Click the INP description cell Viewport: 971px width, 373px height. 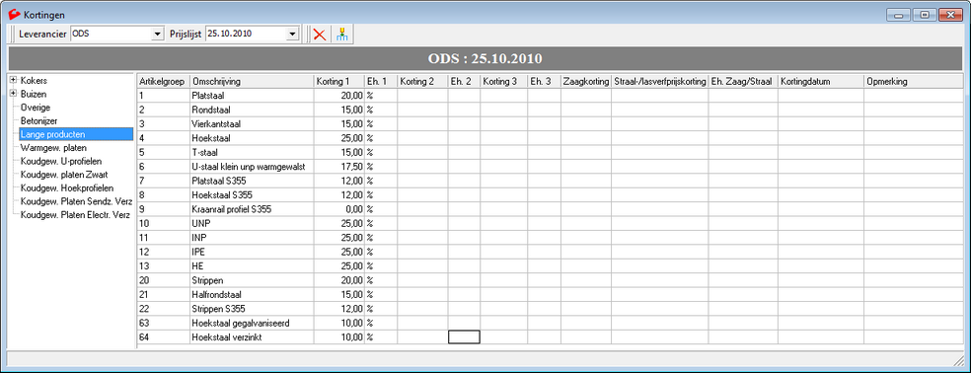252,238
